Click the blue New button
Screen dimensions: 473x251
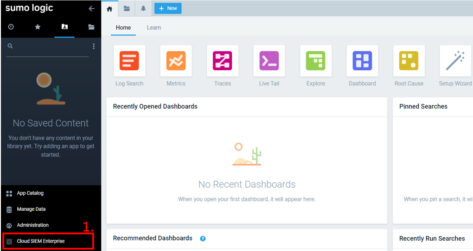[168, 8]
